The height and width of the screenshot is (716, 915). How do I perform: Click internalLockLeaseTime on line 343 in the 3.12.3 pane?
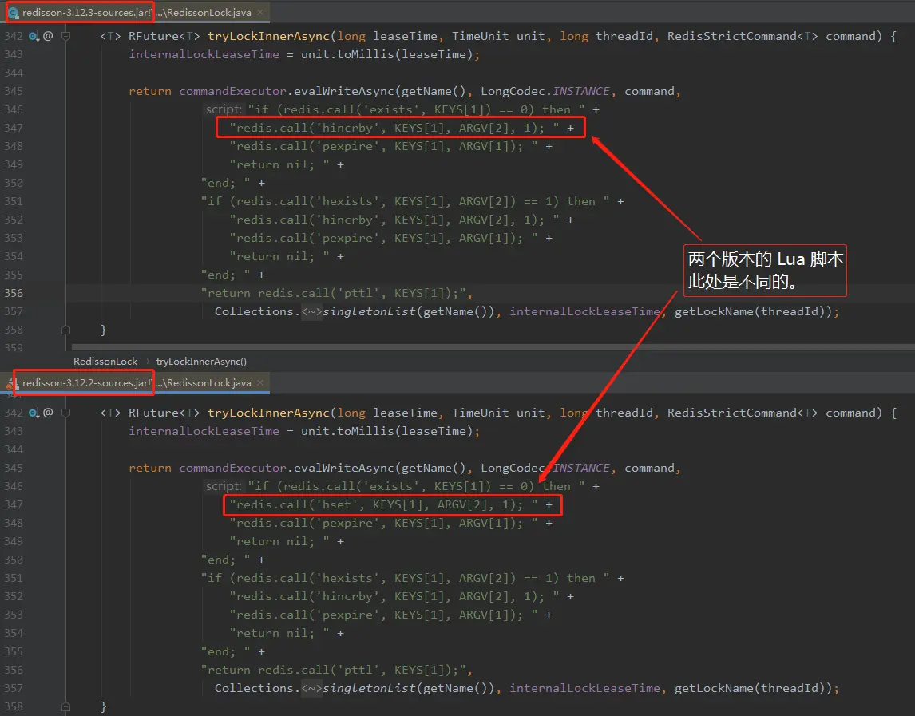coord(204,54)
